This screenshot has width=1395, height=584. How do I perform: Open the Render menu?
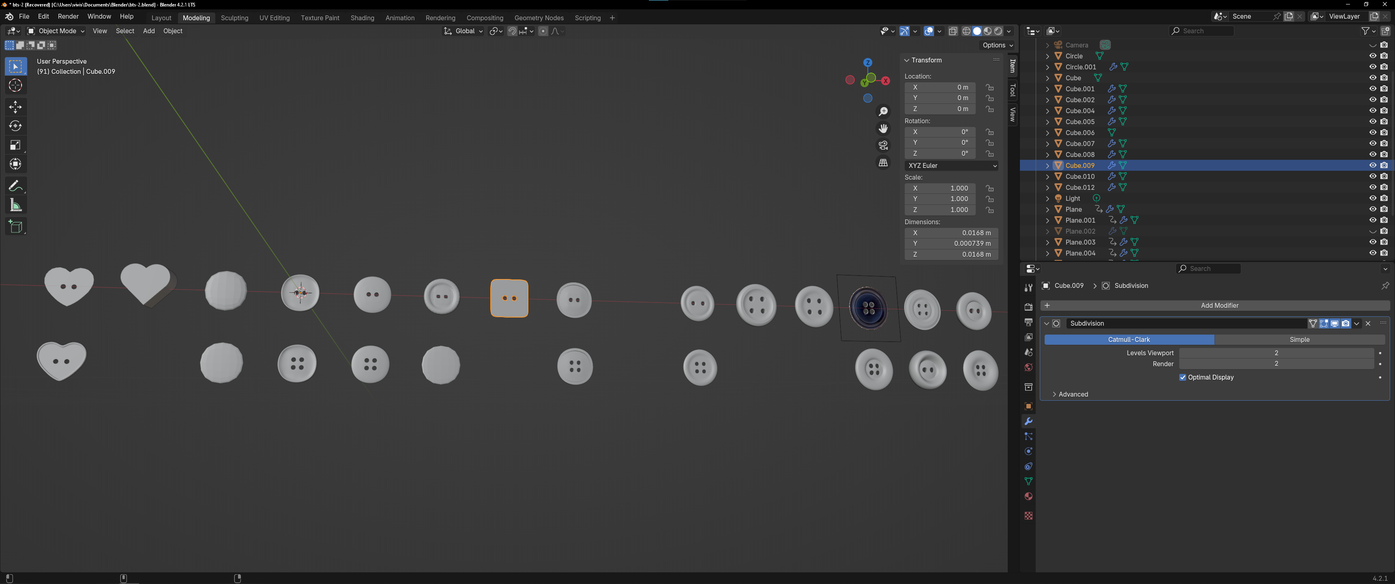(x=68, y=16)
